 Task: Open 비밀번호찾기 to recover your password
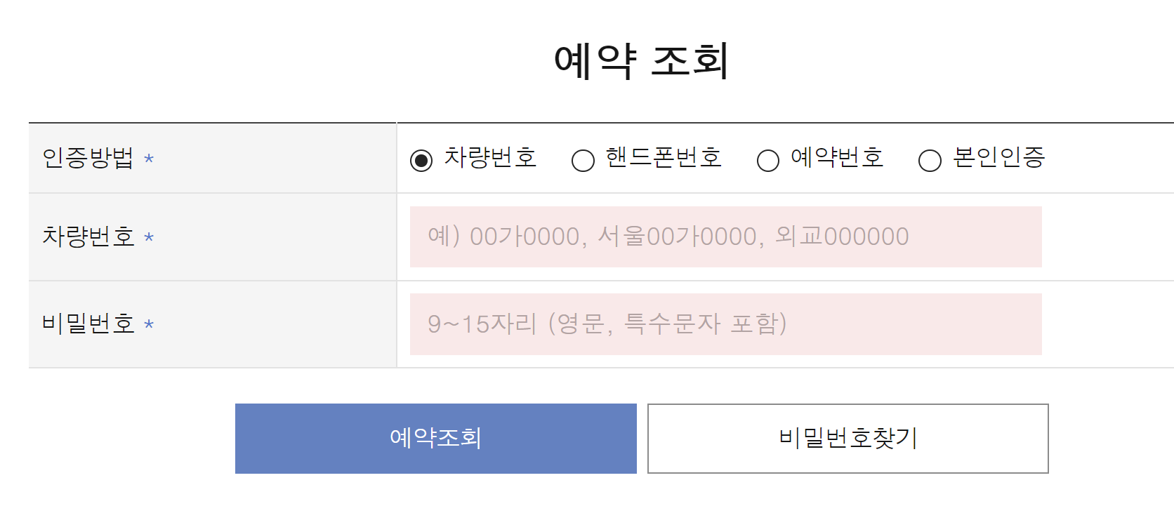coord(848,438)
